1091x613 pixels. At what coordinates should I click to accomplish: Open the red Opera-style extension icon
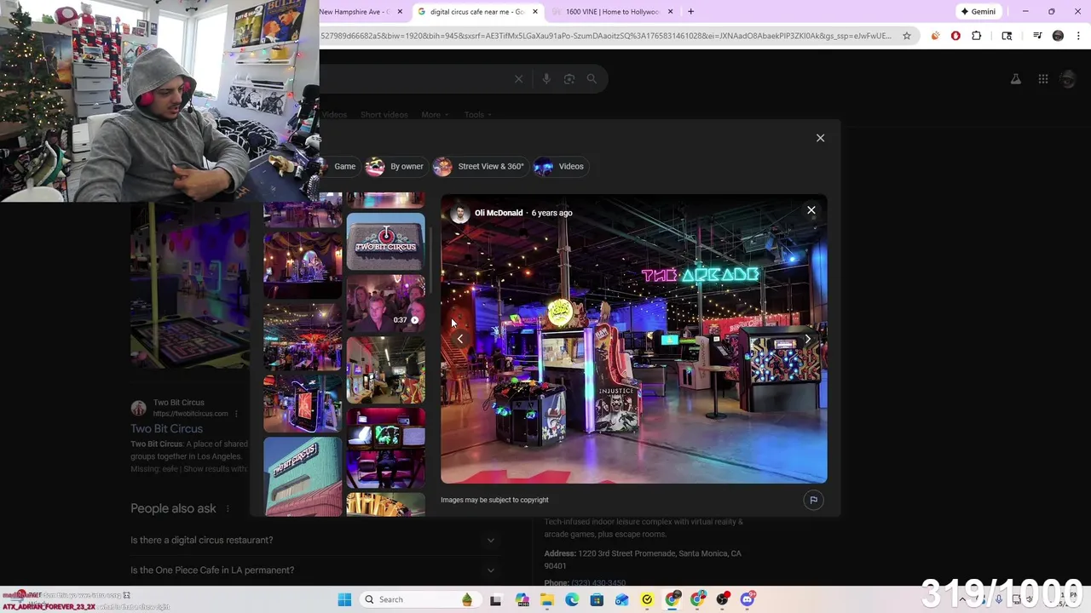click(x=955, y=36)
